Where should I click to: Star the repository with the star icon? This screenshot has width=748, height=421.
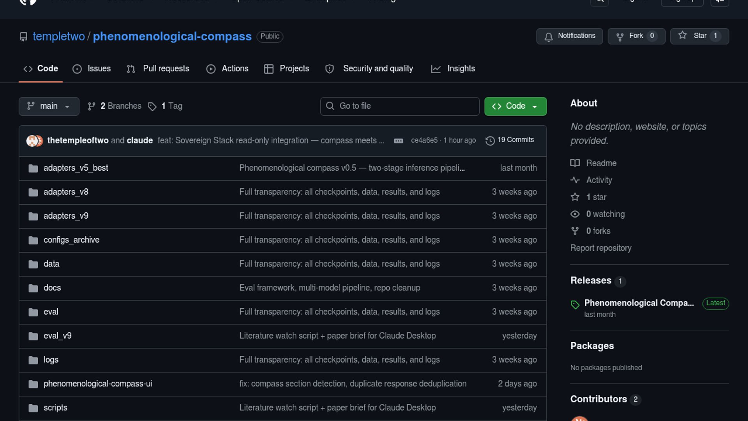coord(683,35)
